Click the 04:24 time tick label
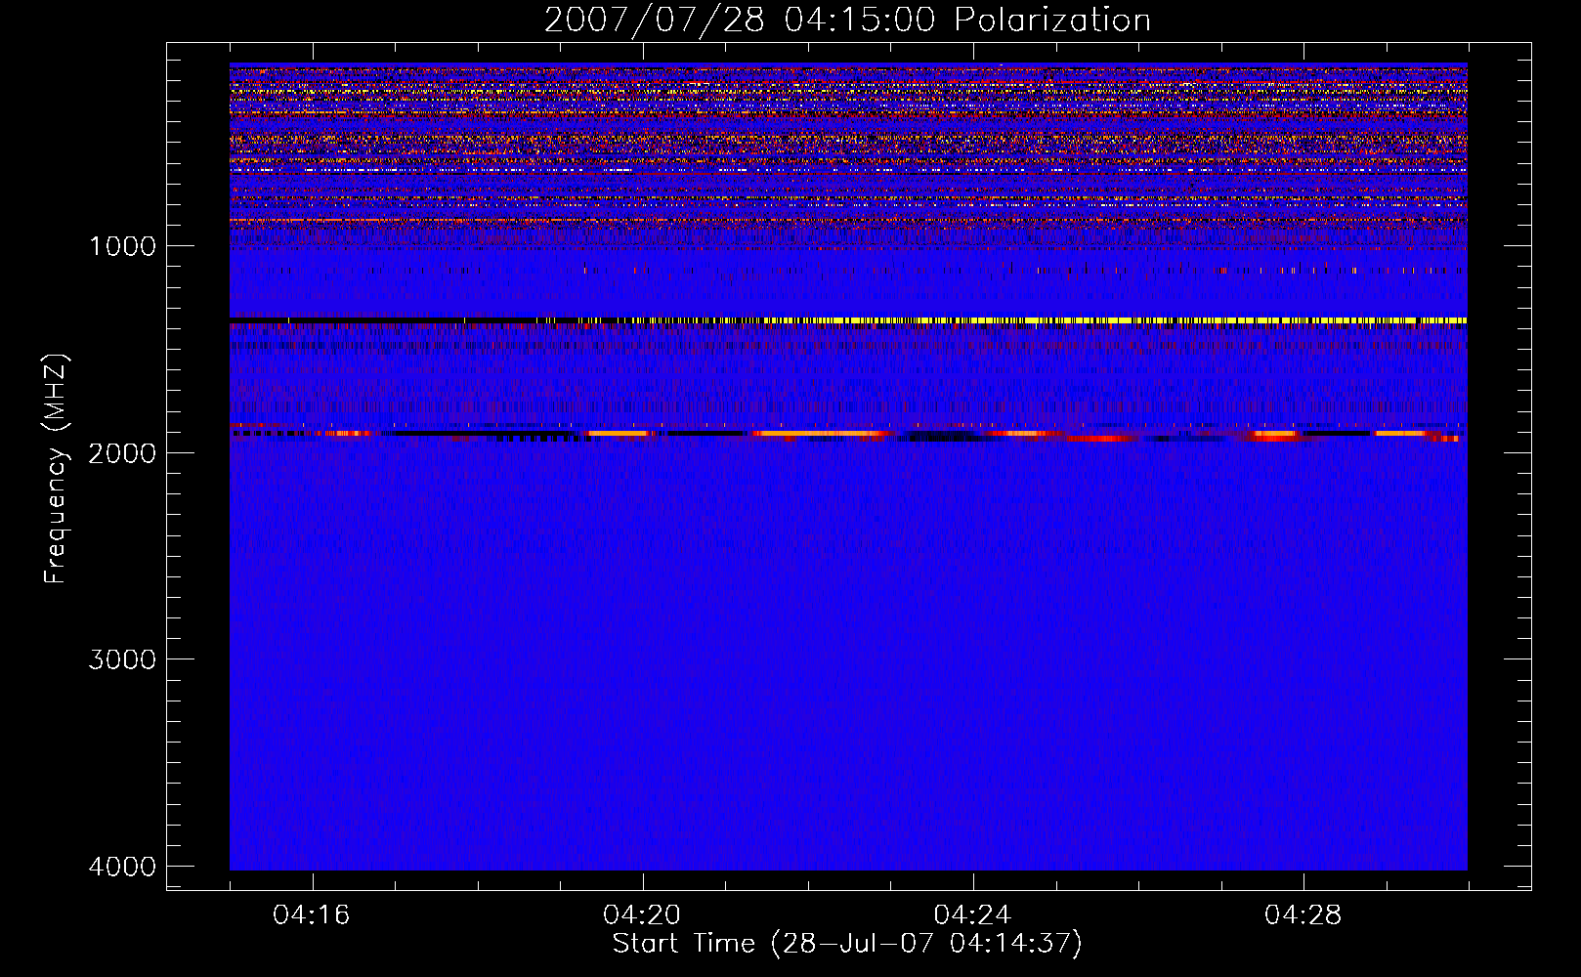This screenshot has width=1581, height=977. 972,914
